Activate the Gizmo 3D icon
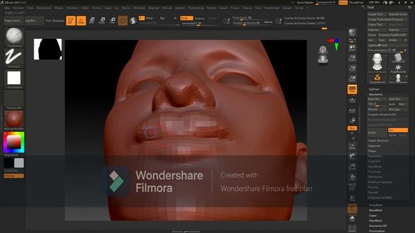The width and height of the screenshot is (415, 233). 123,20
